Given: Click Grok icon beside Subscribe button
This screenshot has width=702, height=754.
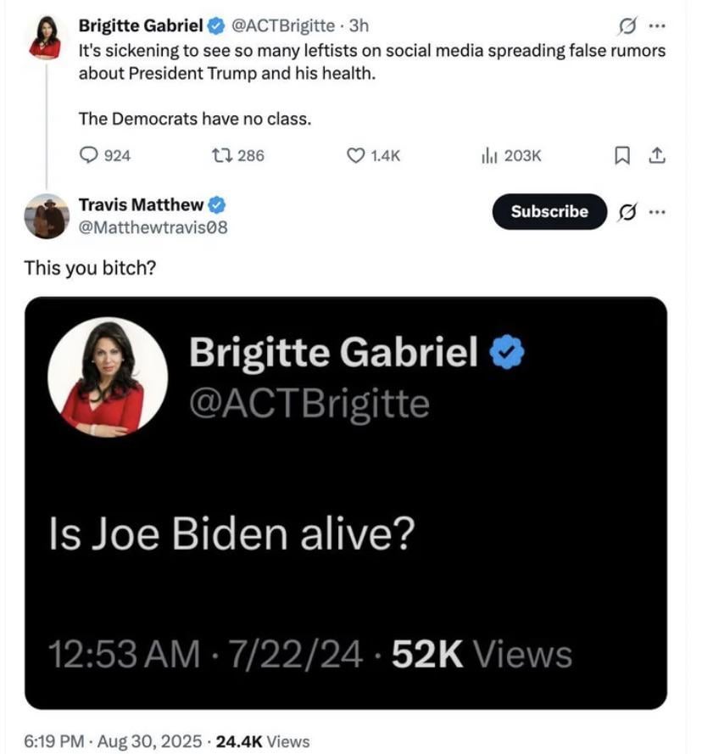Looking at the screenshot, I should coord(628,211).
